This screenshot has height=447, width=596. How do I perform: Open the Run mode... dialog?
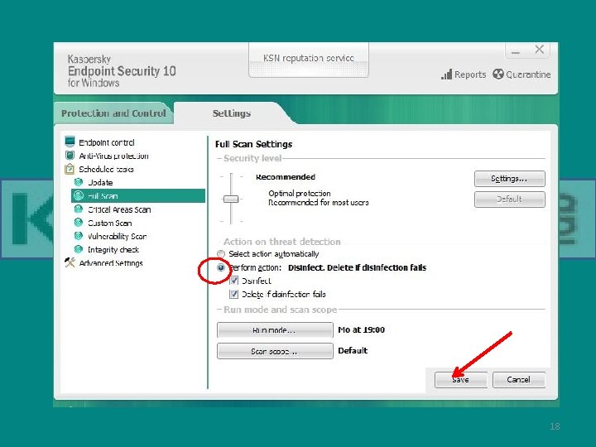275,330
